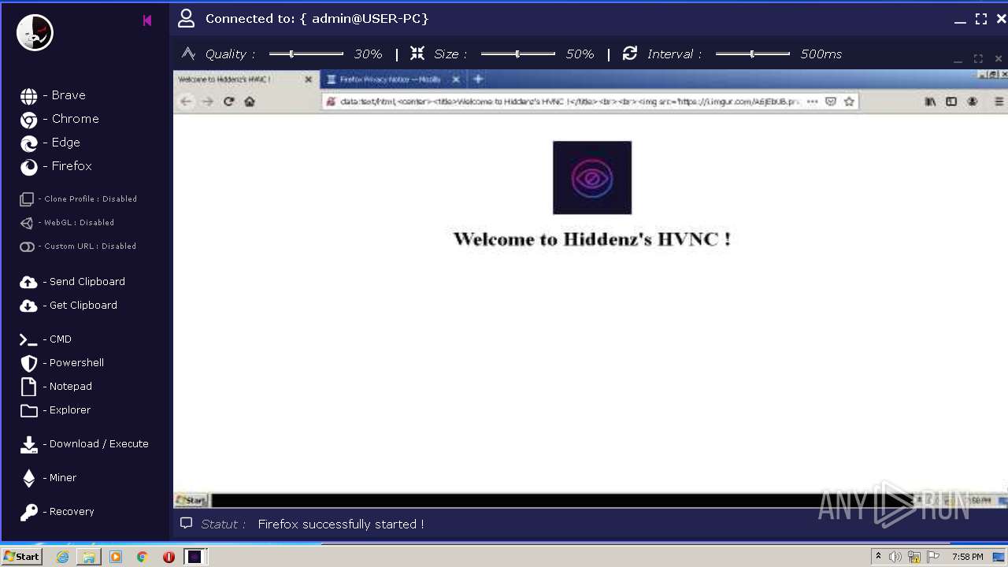Click Get Clipboard download icon

pyautogui.click(x=28, y=306)
